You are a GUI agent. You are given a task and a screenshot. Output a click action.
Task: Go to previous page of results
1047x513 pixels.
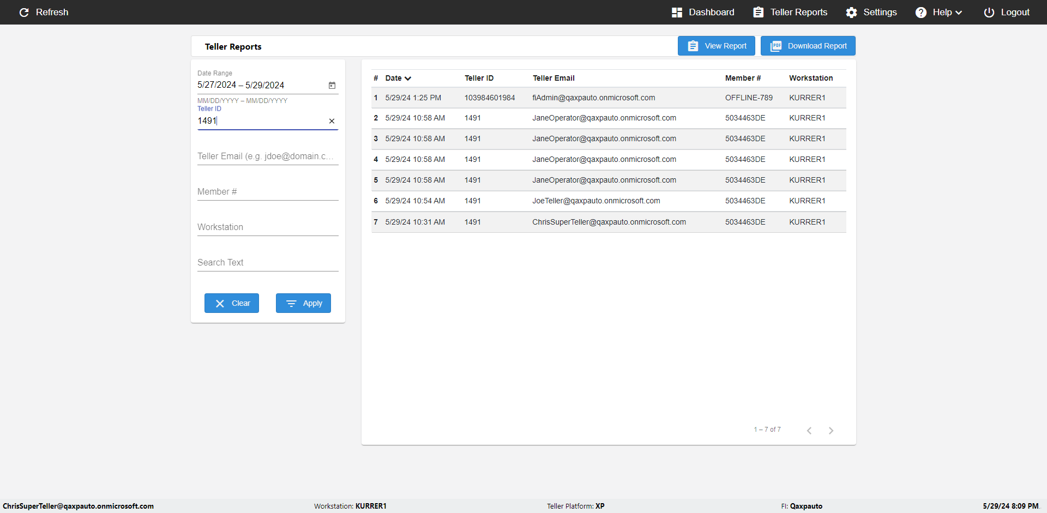809,431
